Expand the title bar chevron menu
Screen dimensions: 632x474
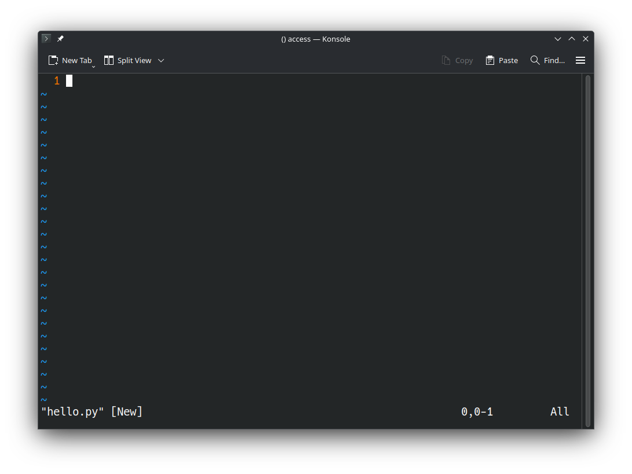click(557, 39)
